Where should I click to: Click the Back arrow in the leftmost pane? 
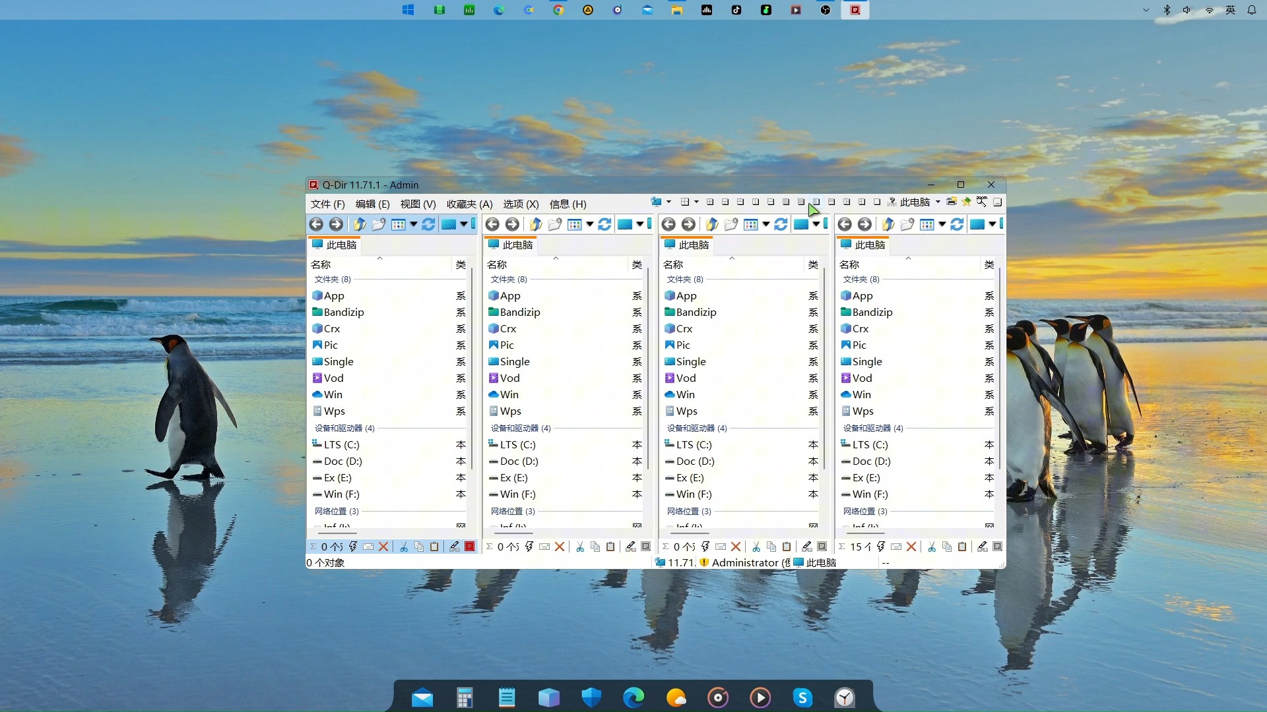pos(316,224)
